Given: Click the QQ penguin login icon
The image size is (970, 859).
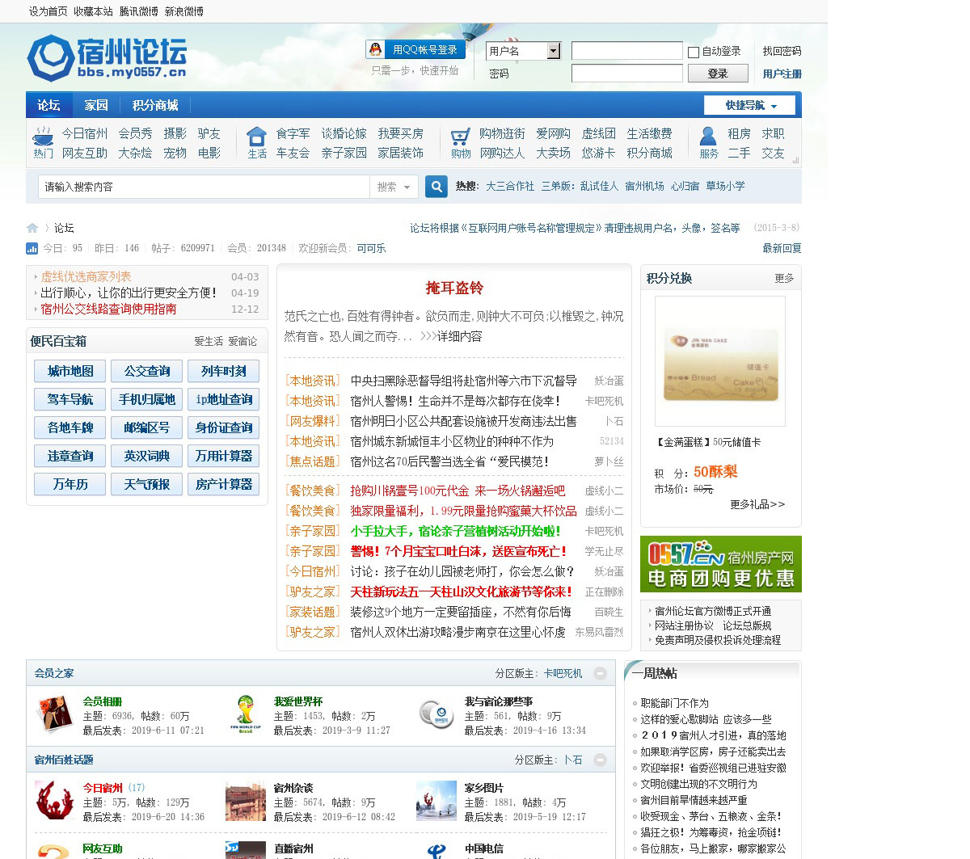Looking at the screenshot, I should pyautogui.click(x=375, y=49).
